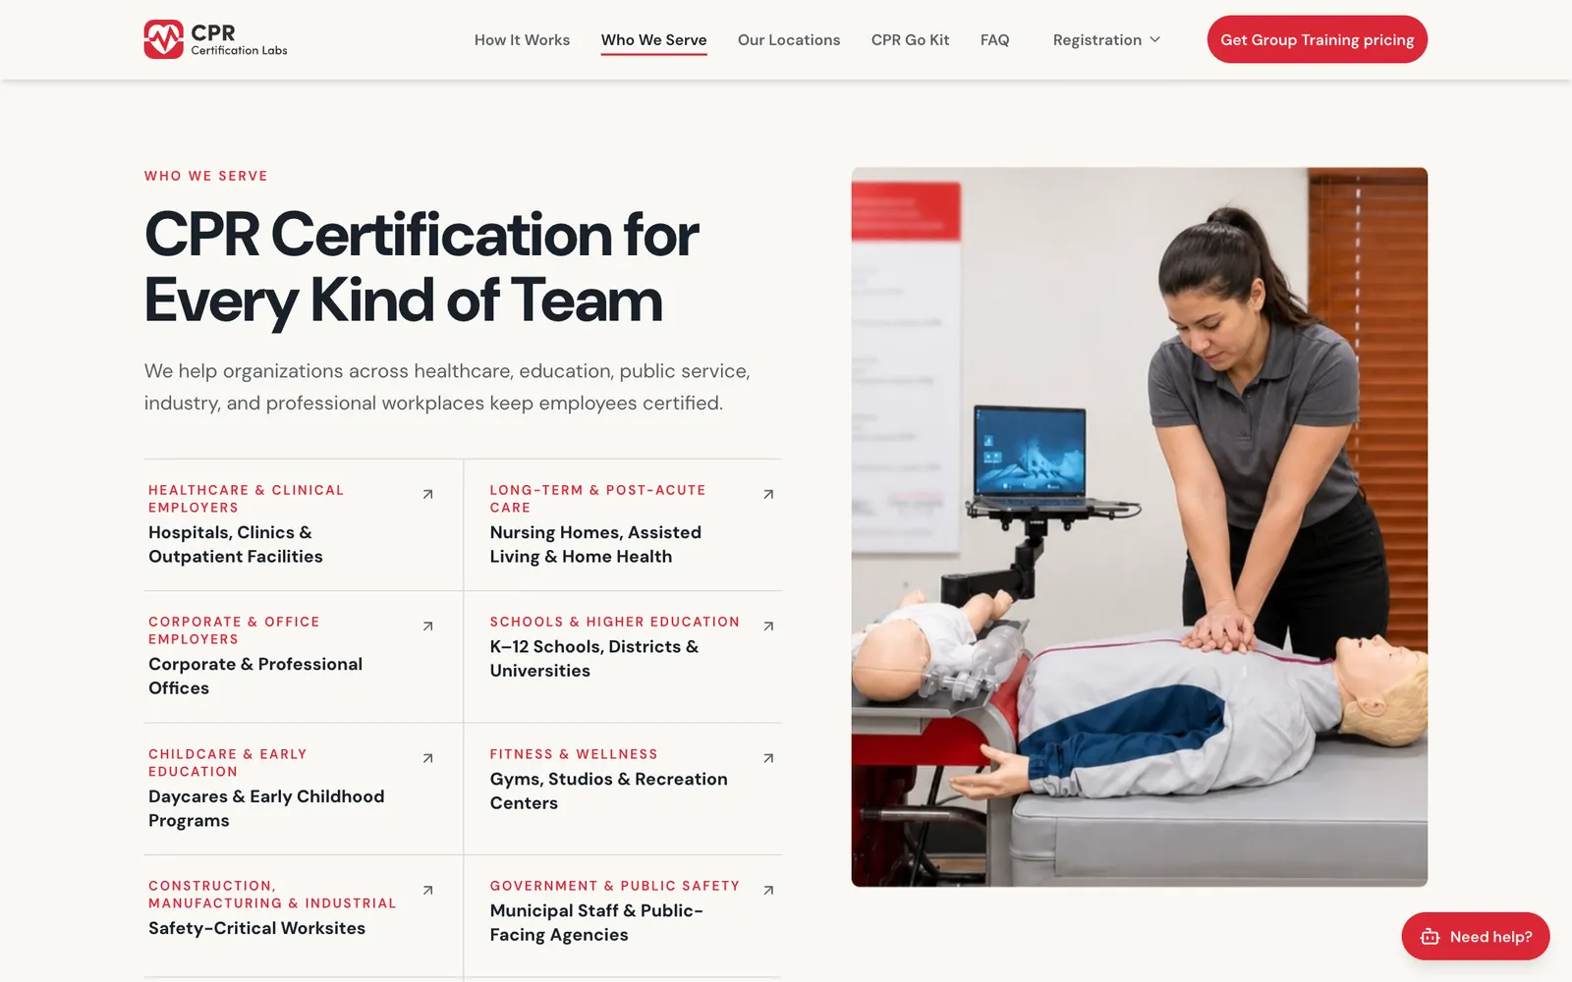Open CPR Go Kit nav link
The width and height of the screenshot is (1572, 982).
pos(910,40)
